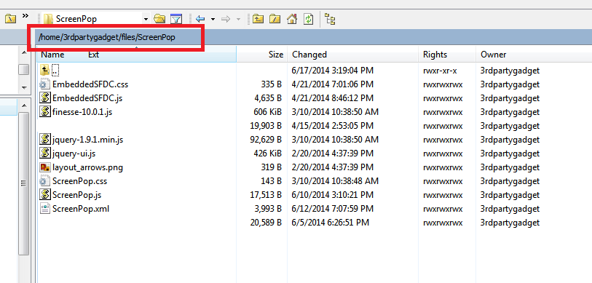This screenshot has height=283, width=592.
Task: Click the rwxr-xr-x rights value
Action: [x=440, y=71]
